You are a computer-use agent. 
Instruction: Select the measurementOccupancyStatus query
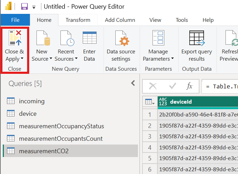(x=61, y=126)
